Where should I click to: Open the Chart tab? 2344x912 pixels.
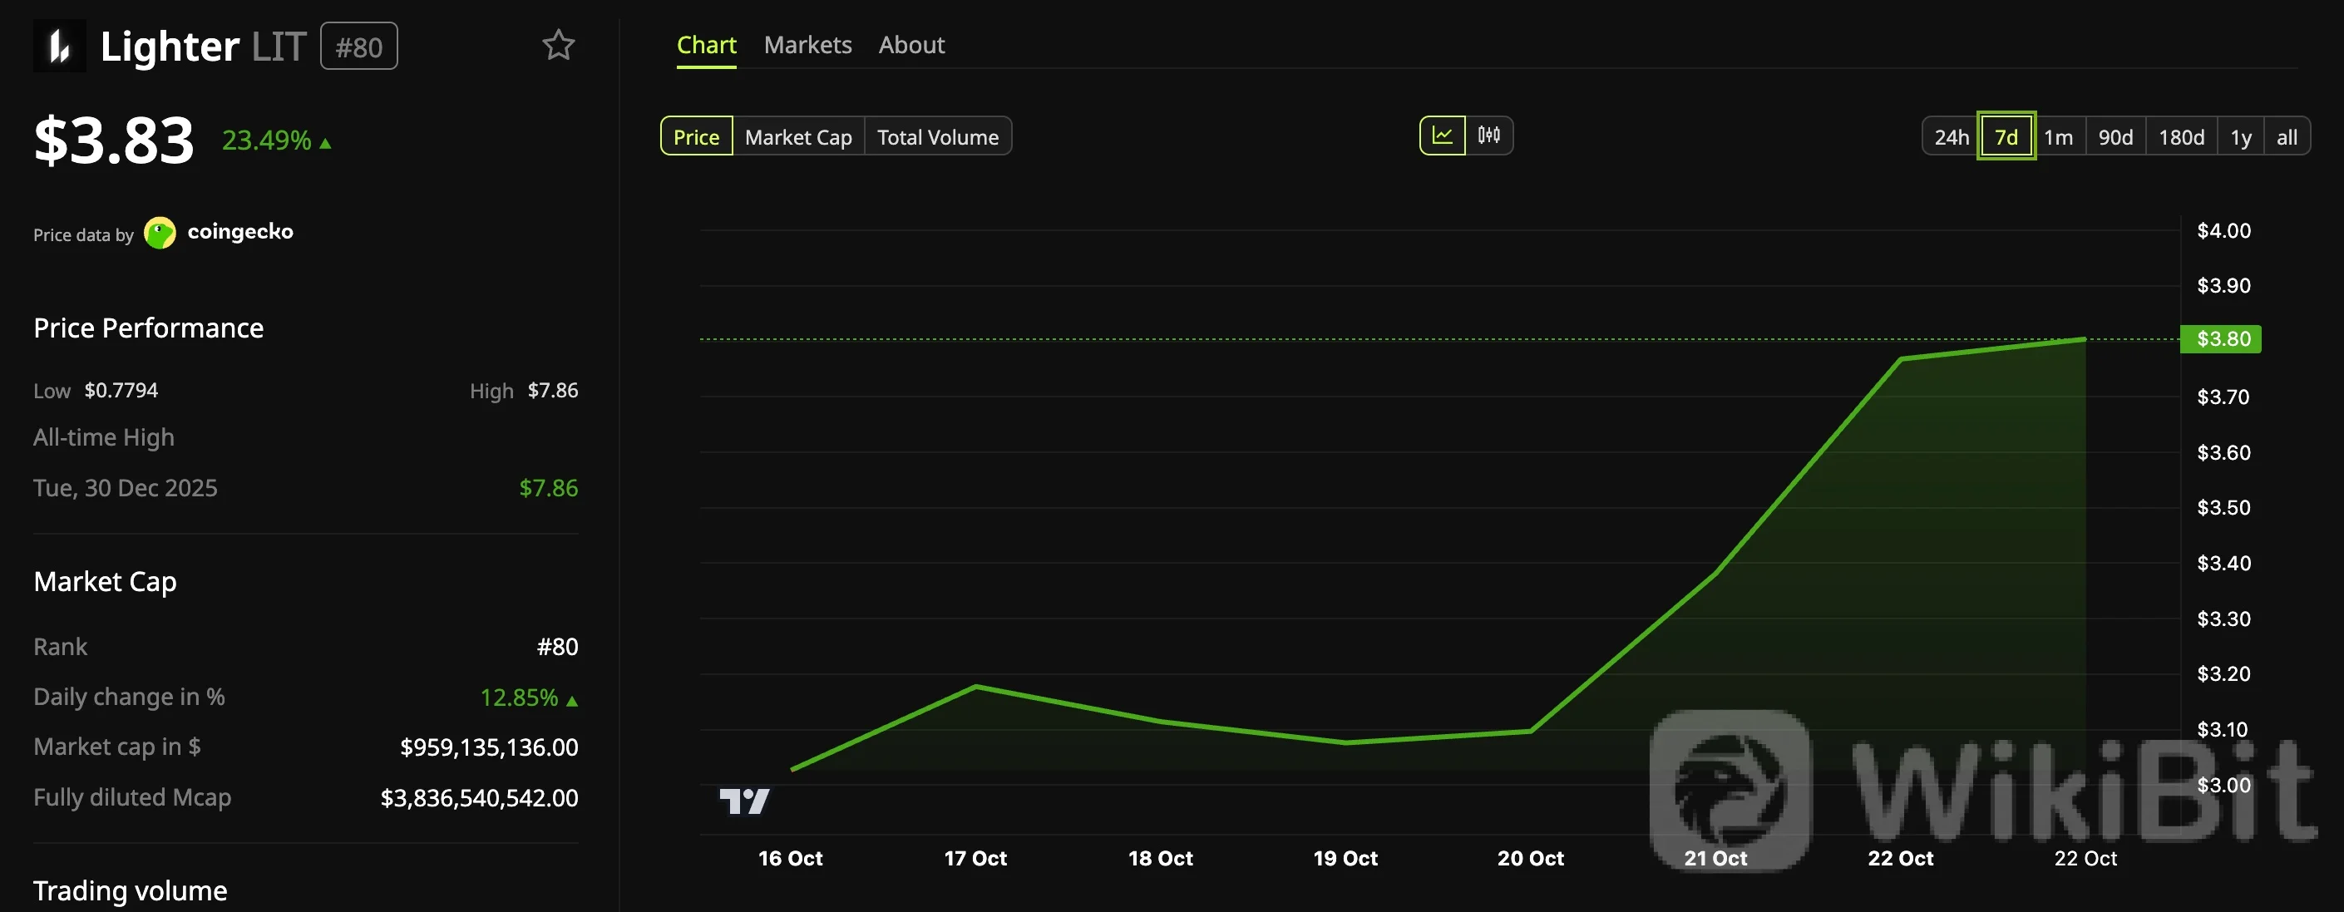(706, 46)
